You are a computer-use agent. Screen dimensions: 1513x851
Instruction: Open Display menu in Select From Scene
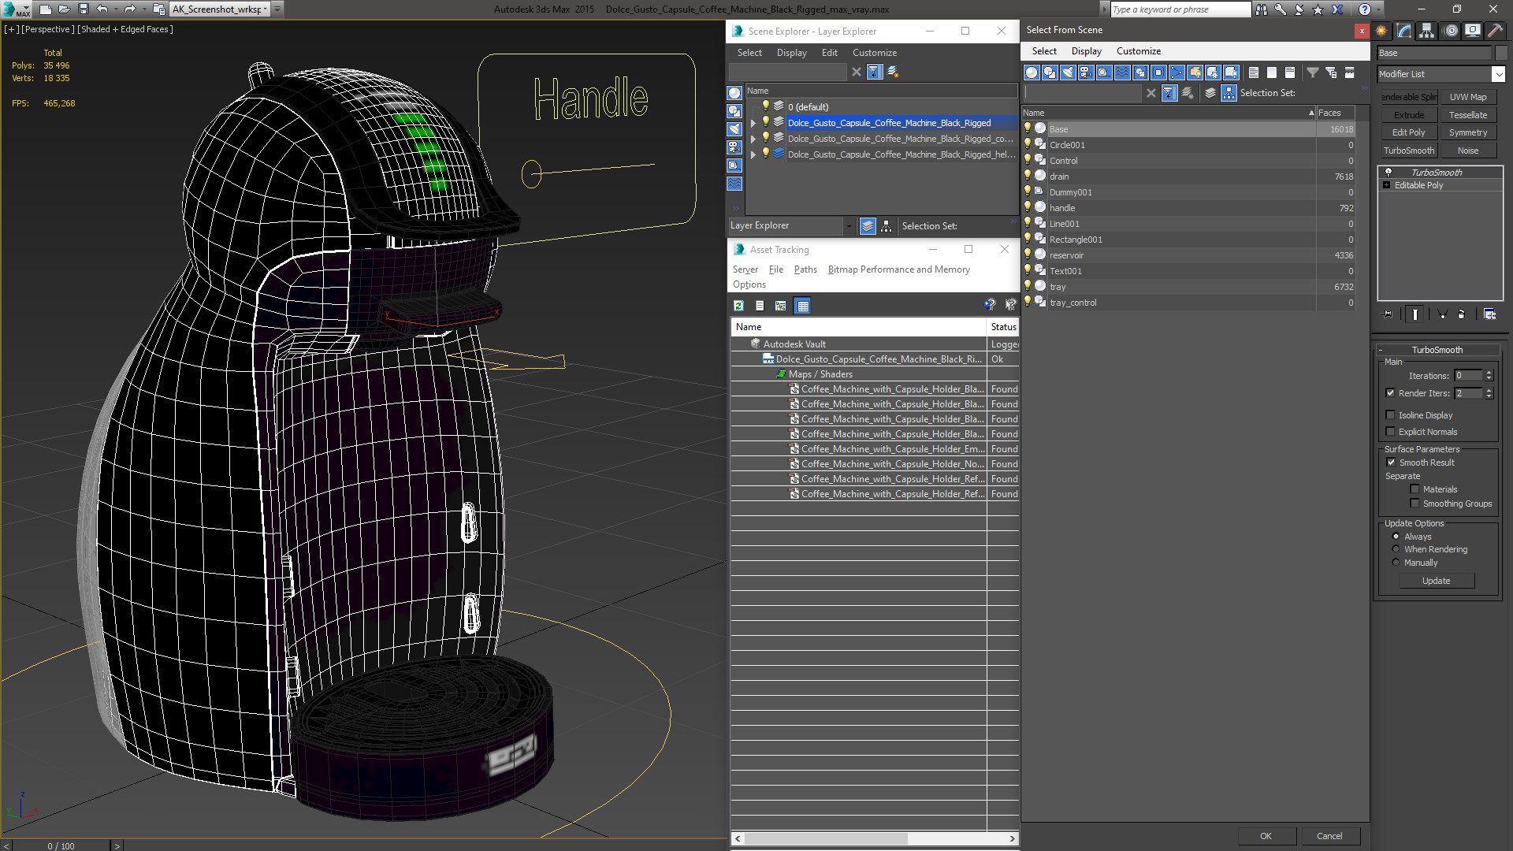coord(1086,51)
